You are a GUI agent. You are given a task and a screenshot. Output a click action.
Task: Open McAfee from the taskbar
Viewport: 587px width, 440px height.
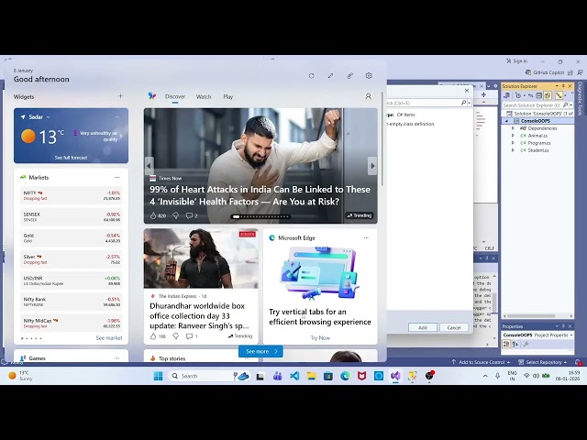[x=362, y=376]
